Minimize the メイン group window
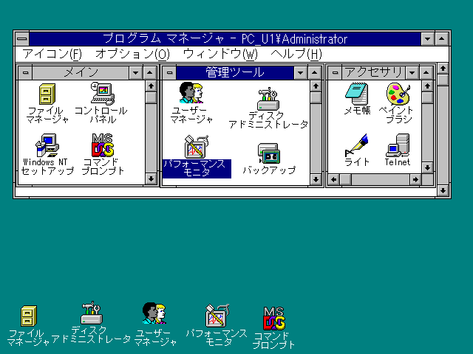473x354 pixels. click(x=136, y=72)
